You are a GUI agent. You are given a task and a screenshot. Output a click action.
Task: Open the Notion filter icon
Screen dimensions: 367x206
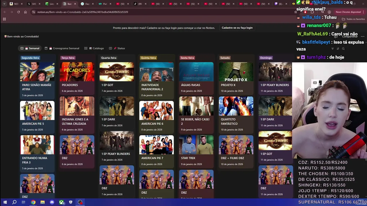333,49
